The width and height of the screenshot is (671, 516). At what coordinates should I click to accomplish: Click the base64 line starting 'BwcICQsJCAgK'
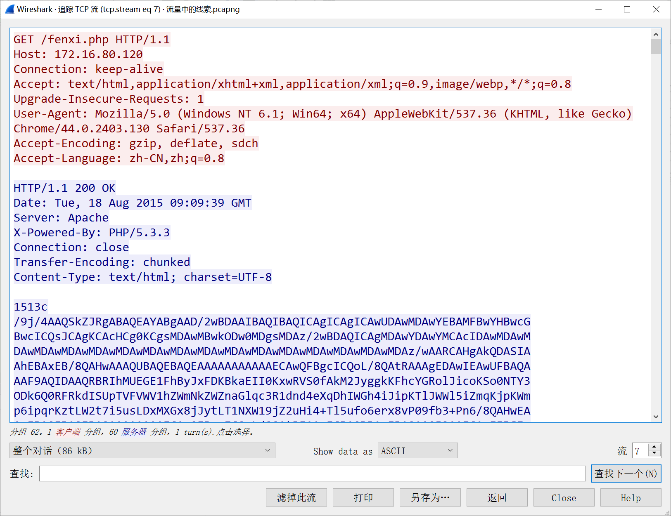272,337
